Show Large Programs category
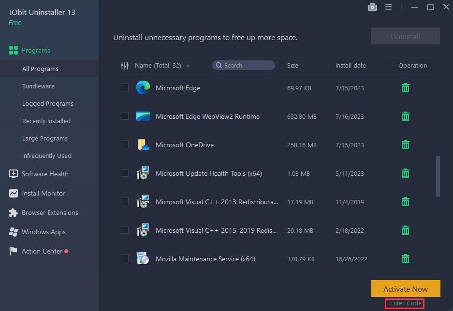The width and height of the screenshot is (453, 311). pyautogui.click(x=45, y=138)
